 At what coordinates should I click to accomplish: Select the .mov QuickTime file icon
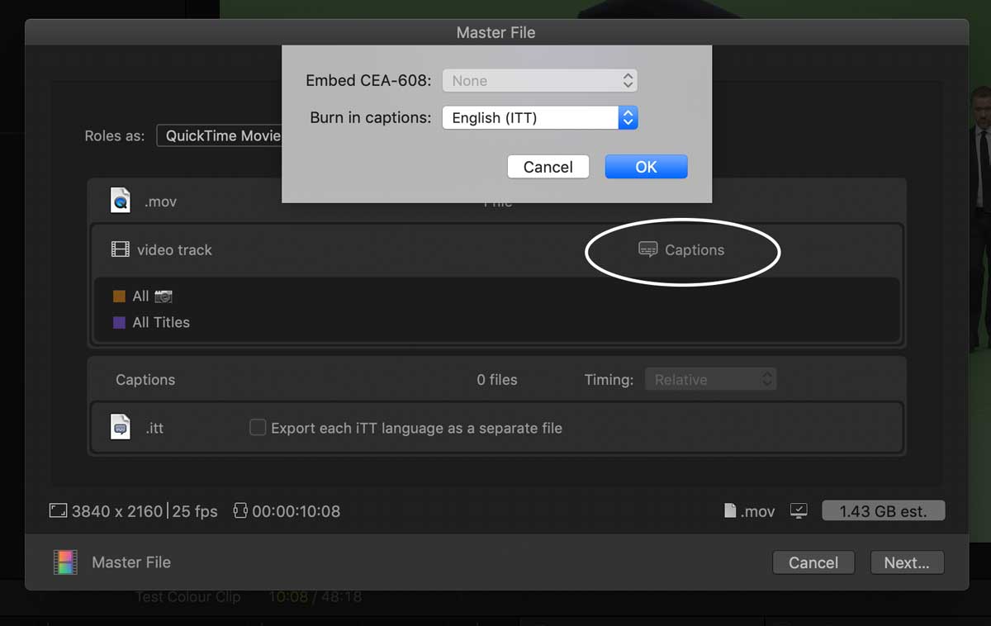click(121, 201)
